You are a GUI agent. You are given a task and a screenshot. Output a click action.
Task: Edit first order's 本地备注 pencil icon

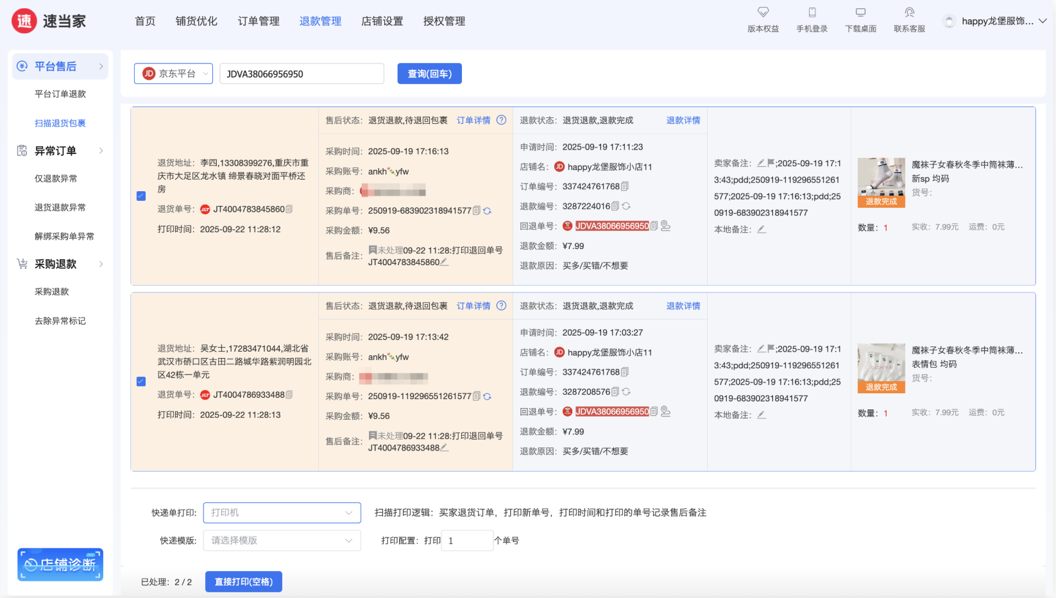tap(762, 229)
